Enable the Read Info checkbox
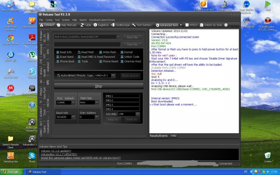The image size is (280, 175). [58, 52]
